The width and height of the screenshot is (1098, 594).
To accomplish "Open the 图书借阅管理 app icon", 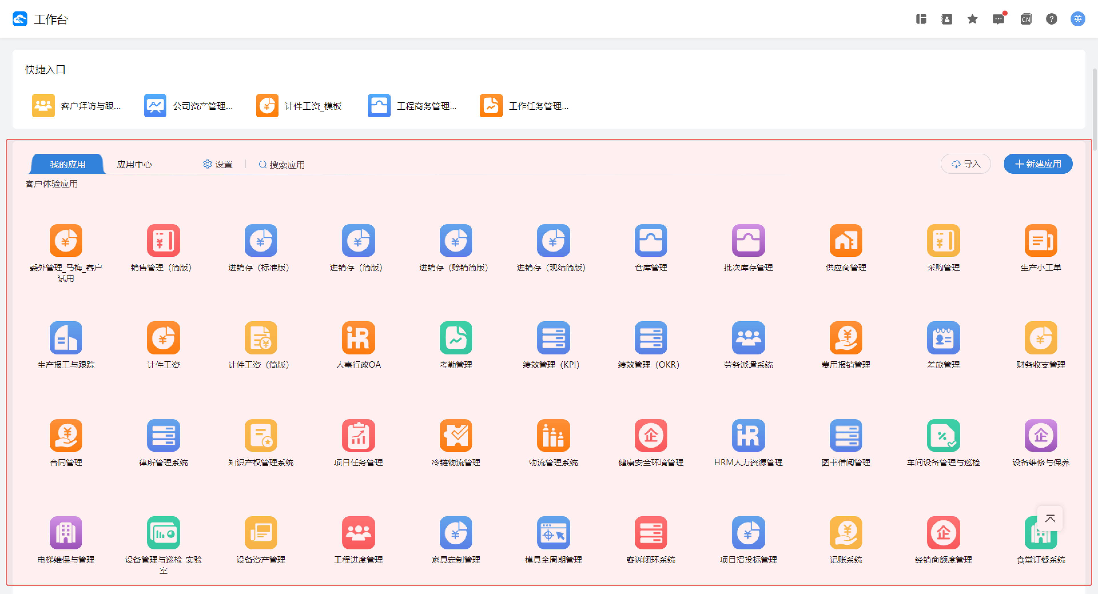I will [x=846, y=435].
